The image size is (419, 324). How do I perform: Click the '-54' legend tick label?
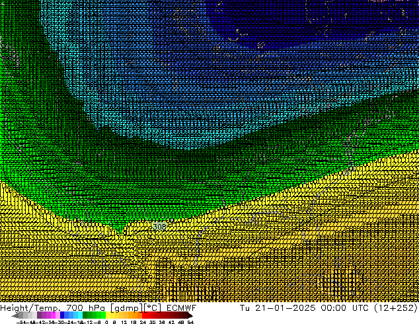pyautogui.click(x=21, y=322)
